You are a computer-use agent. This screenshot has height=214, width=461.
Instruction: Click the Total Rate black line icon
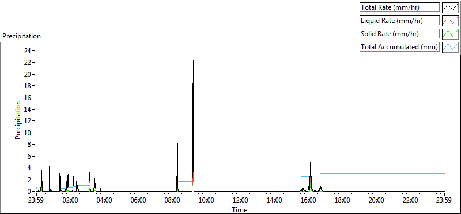[450, 7]
